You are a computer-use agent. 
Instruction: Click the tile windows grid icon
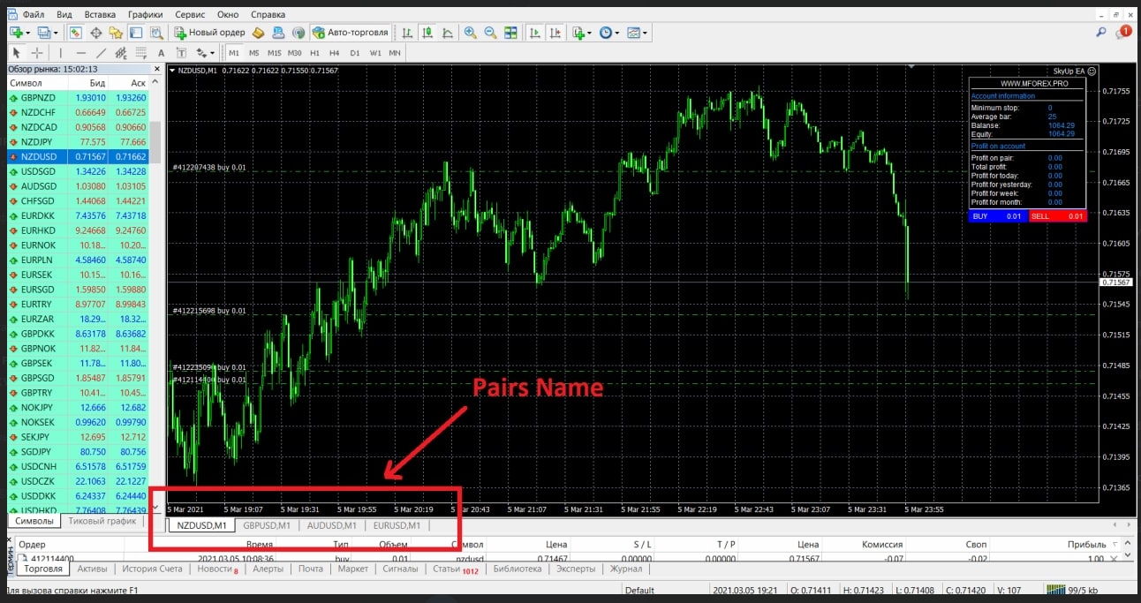(510, 33)
